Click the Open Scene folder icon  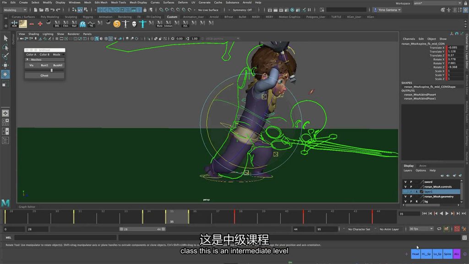click(x=41, y=10)
